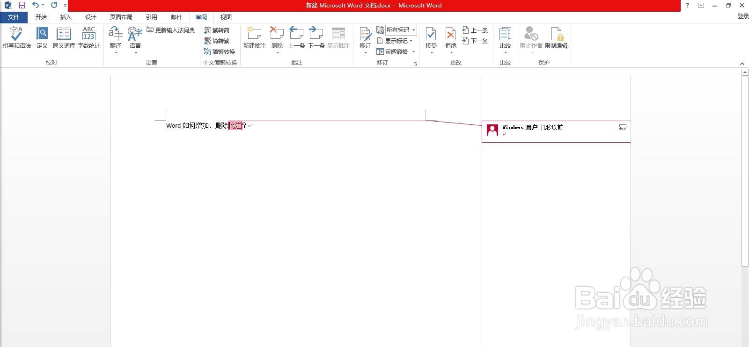This screenshot has width=749, height=347.
Task: Accept the change with 接受
Action: click(431, 36)
